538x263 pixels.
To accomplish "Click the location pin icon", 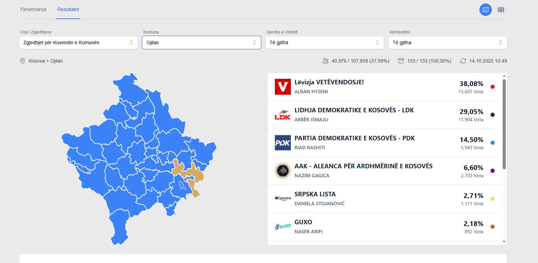I will point(23,61).
